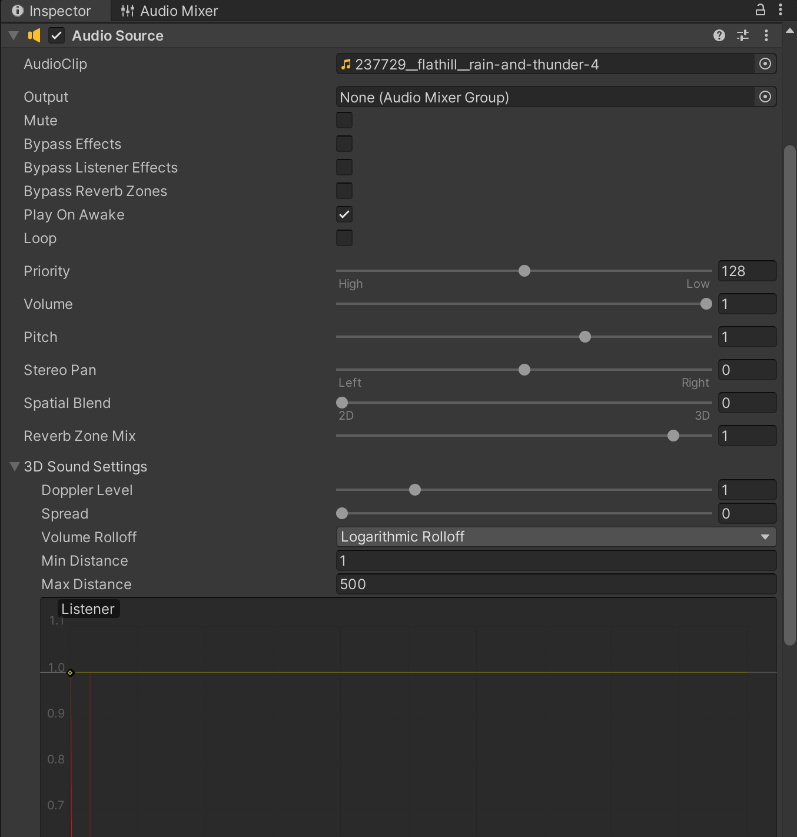Enable the Mute checkbox
797x837 pixels.
(x=344, y=121)
